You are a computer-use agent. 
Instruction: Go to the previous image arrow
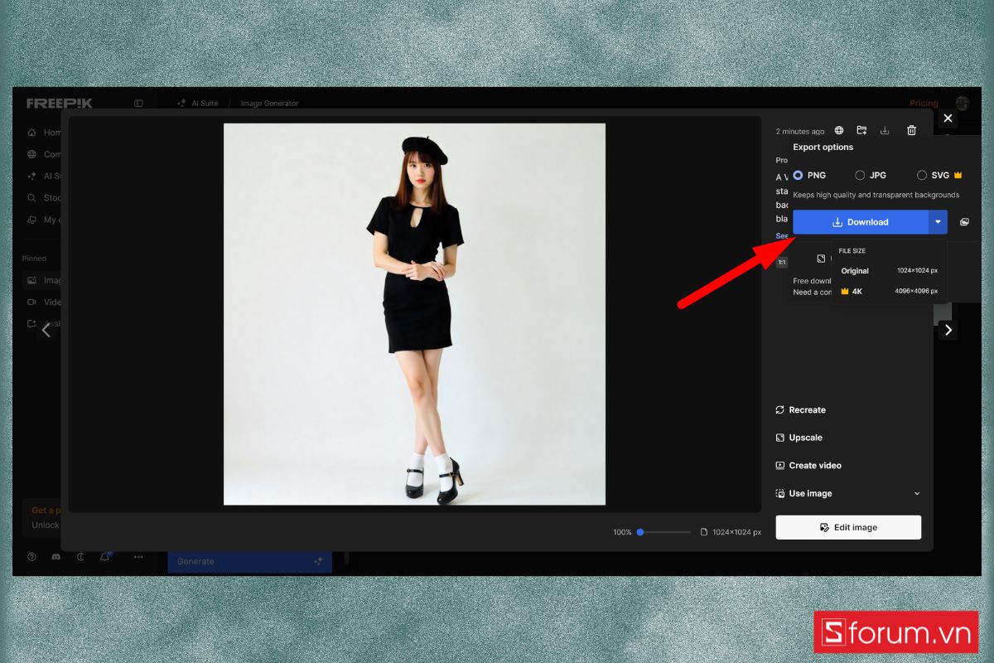point(46,330)
